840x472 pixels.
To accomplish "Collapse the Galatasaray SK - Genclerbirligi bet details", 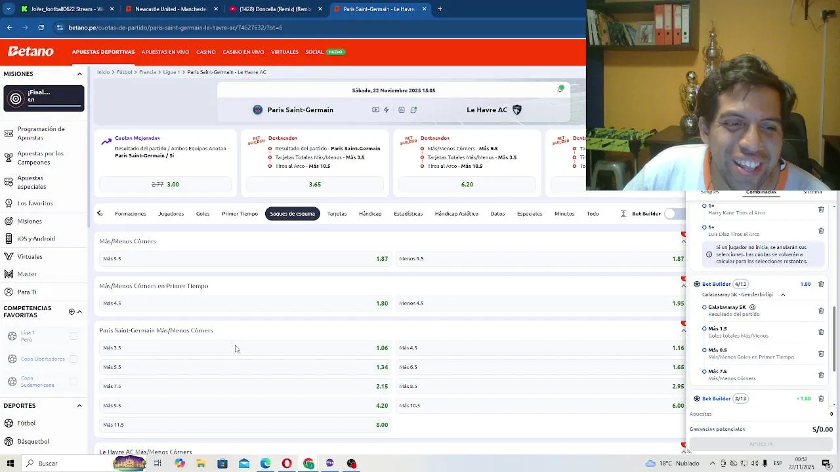I will pos(783,295).
